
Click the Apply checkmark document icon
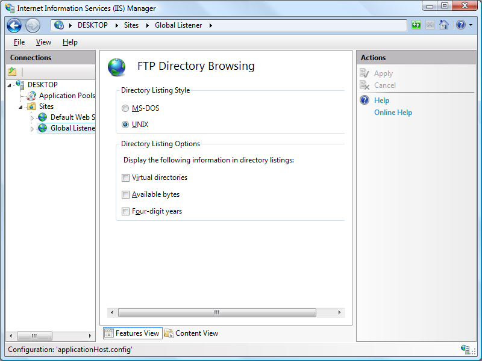click(x=365, y=73)
